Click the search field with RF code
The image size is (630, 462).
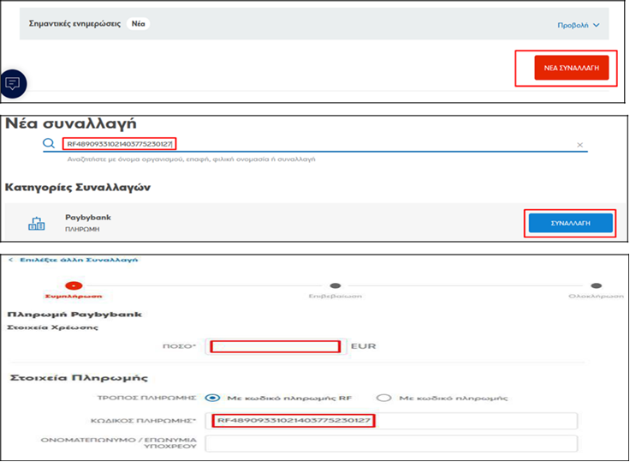point(315,144)
